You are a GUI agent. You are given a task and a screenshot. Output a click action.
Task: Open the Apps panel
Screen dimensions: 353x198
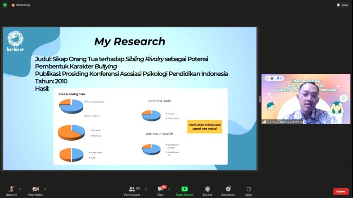point(249,190)
